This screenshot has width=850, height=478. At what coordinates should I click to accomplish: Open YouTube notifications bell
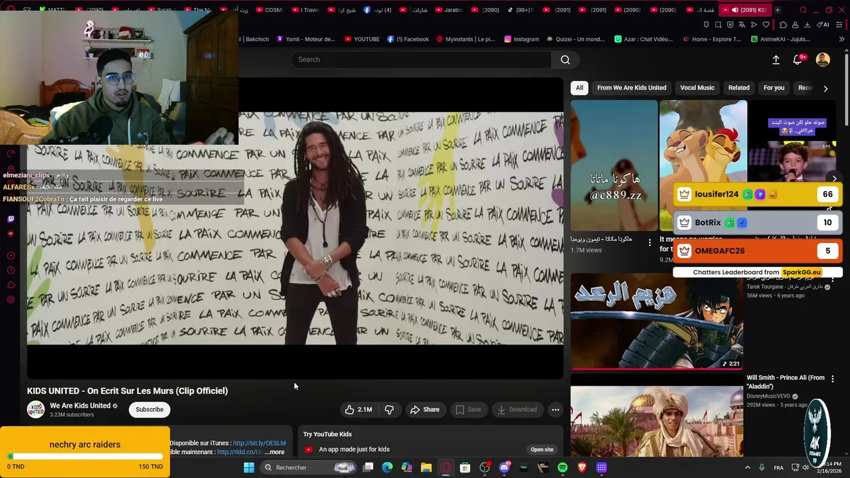798,60
